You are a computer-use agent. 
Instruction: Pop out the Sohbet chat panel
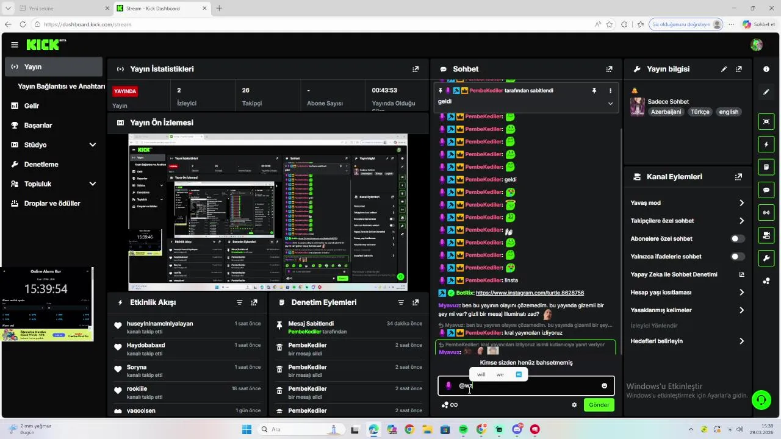609,69
